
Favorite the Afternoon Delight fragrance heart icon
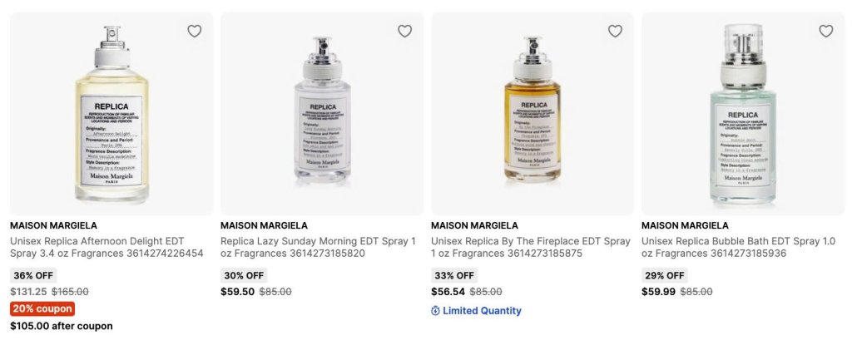pyautogui.click(x=194, y=31)
